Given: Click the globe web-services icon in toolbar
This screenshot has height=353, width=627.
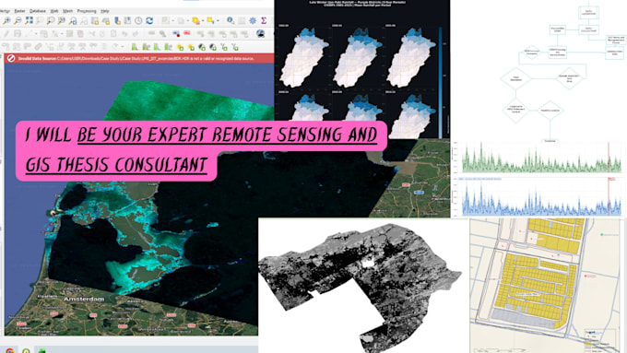Looking at the screenshot, I should tap(261, 34).
